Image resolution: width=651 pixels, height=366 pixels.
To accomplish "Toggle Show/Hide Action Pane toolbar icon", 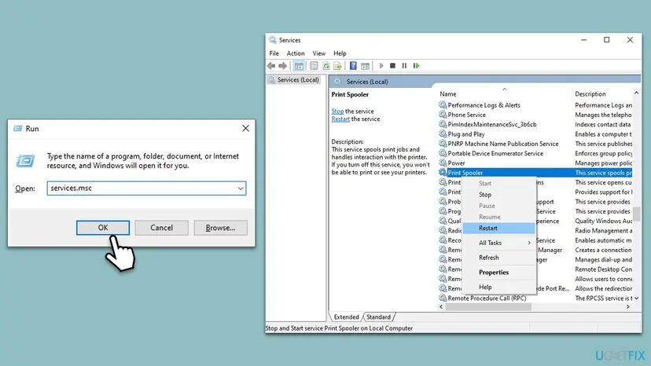I will (x=365, y=65).
